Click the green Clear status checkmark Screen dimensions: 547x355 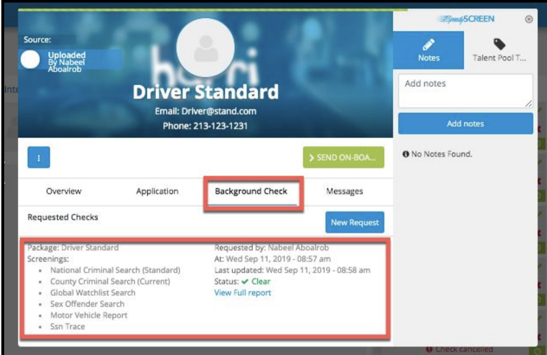245,282
